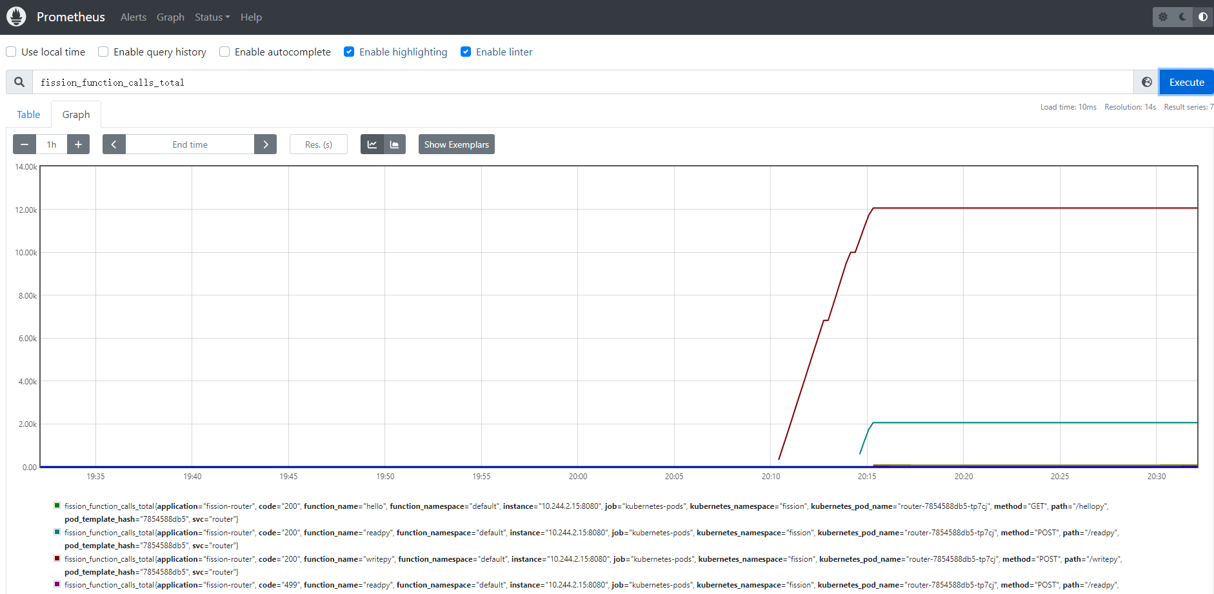Click the End time input field
Screen dimensions: 1214x594
point(190,144)
